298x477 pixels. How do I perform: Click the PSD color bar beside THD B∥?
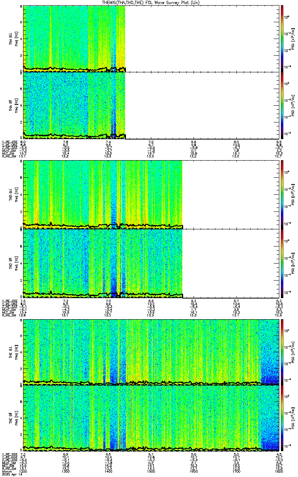tap(282, 263)
